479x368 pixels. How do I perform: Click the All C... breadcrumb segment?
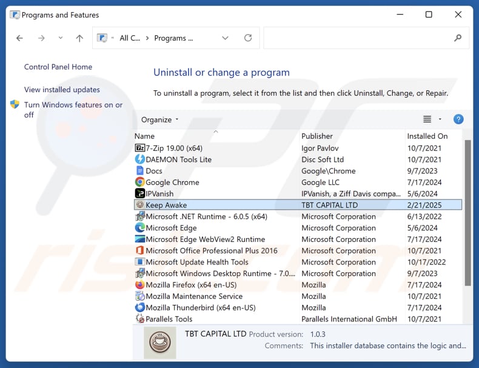coord(130,38)
